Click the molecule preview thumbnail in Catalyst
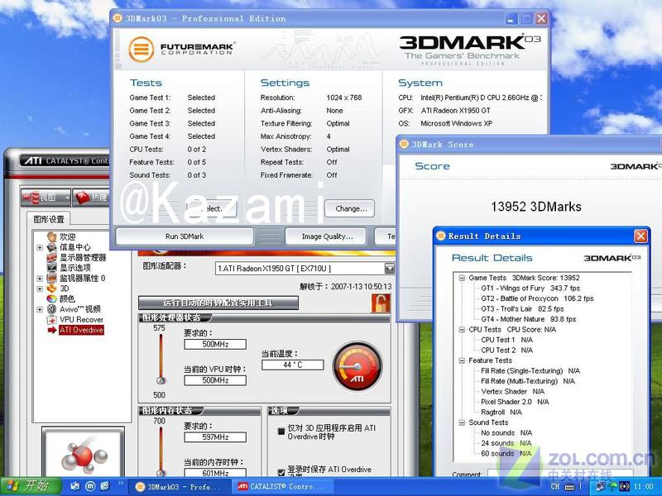The width and height of the screenshot is (662, 496). pos(84,453)
